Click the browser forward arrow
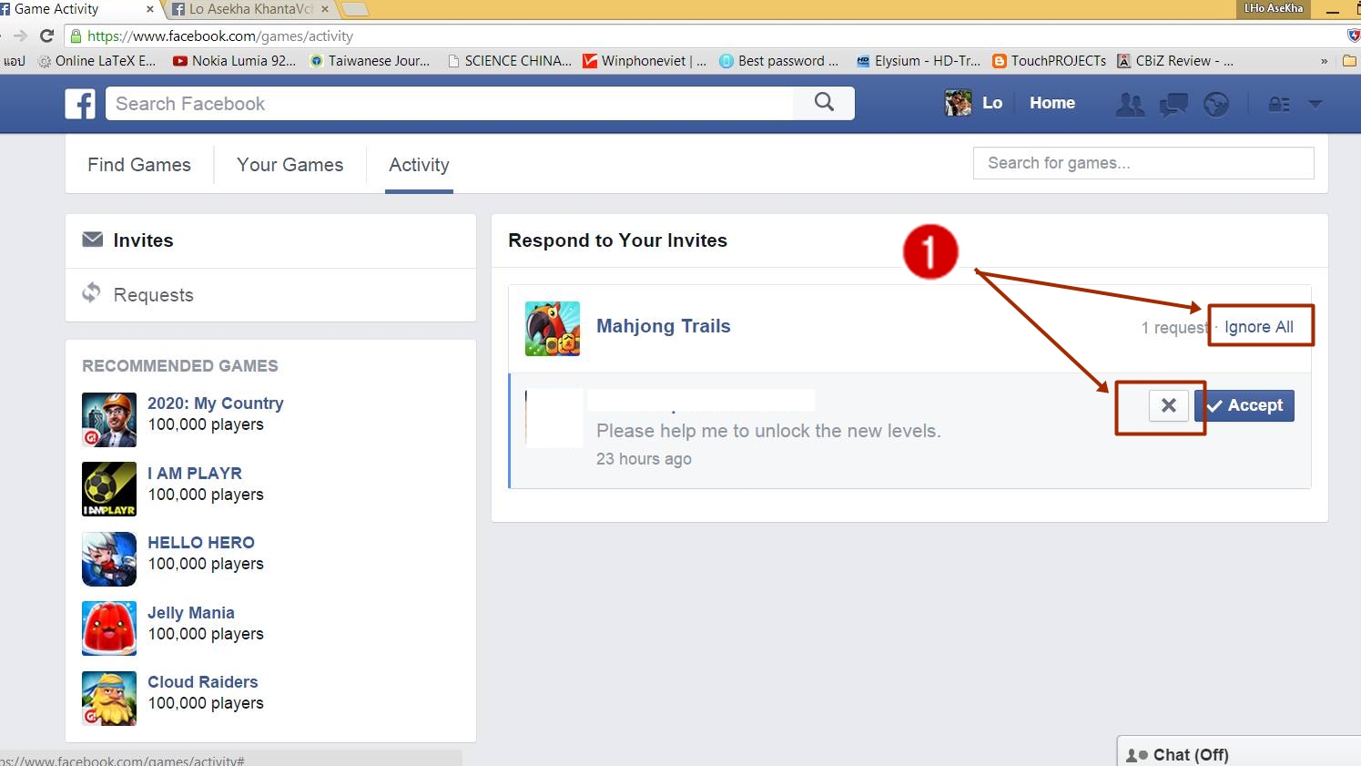 pos(20,36)
